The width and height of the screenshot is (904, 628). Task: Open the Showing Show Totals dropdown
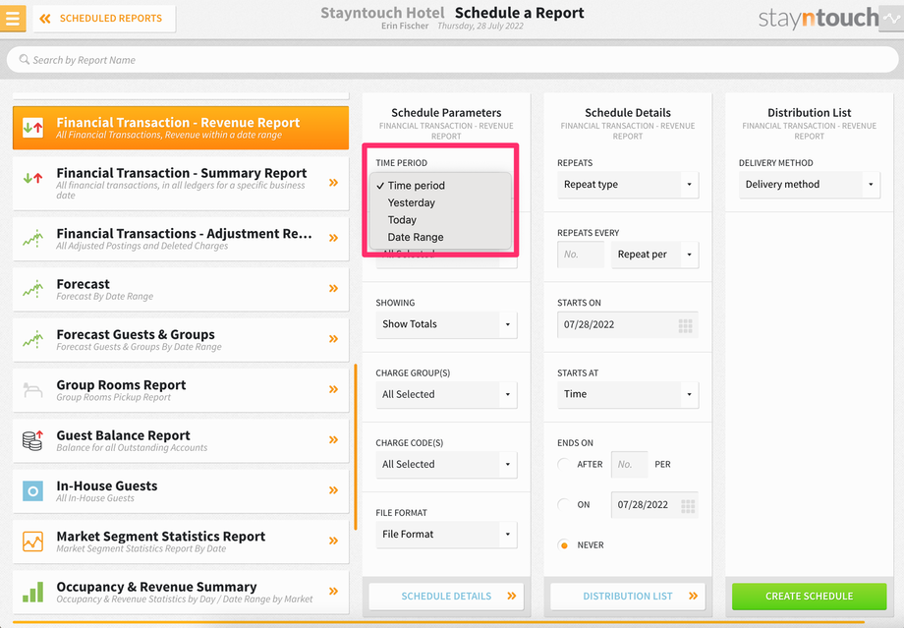[x=446, y=324]
